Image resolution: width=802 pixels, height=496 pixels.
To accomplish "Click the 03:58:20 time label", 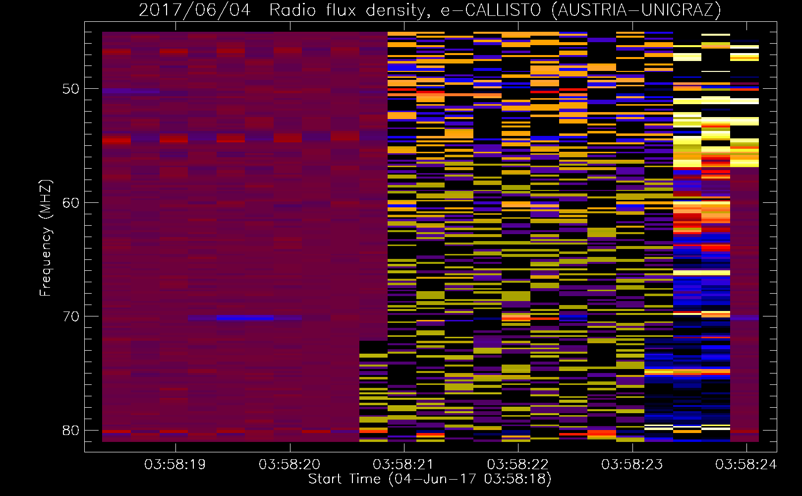I will [x=289, y=465].
